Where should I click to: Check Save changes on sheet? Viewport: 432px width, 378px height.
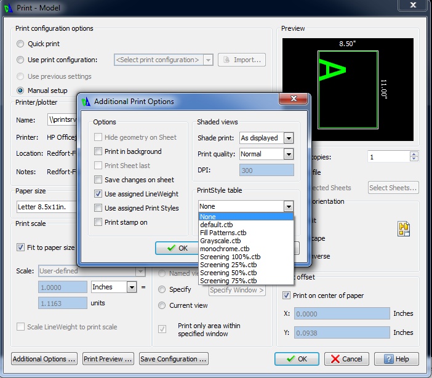[x=98, y=180]
